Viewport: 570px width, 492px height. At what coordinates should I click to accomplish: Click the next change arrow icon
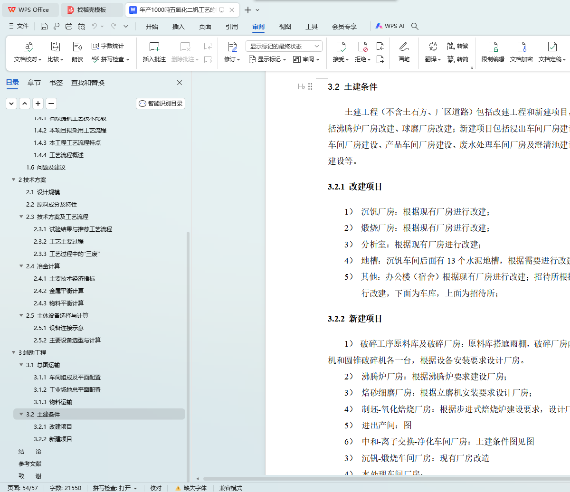click(x=380, y=59)
